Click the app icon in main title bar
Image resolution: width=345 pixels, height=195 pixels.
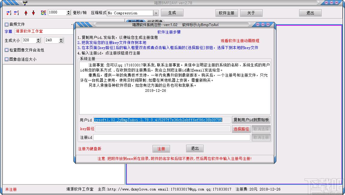click(25, 3)
